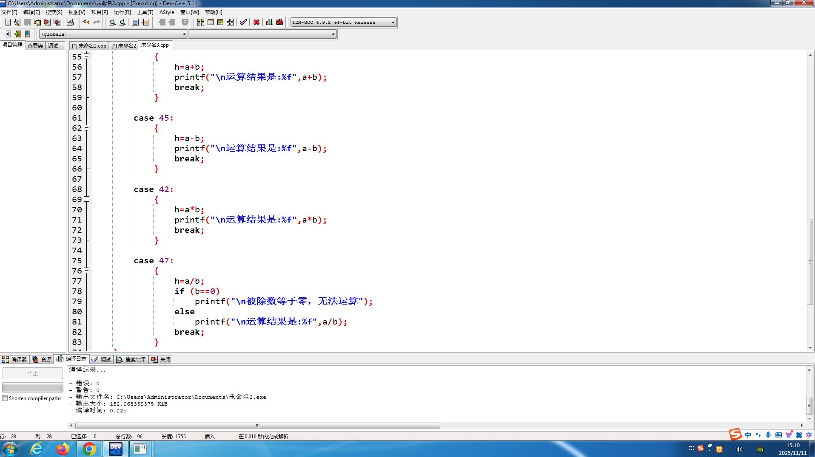Open Google Chrome from the taskbar

[89, 449]
